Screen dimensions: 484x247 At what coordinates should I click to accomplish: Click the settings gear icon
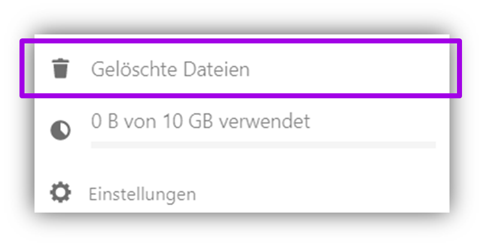pyautogui.click(x=60, y=192)
